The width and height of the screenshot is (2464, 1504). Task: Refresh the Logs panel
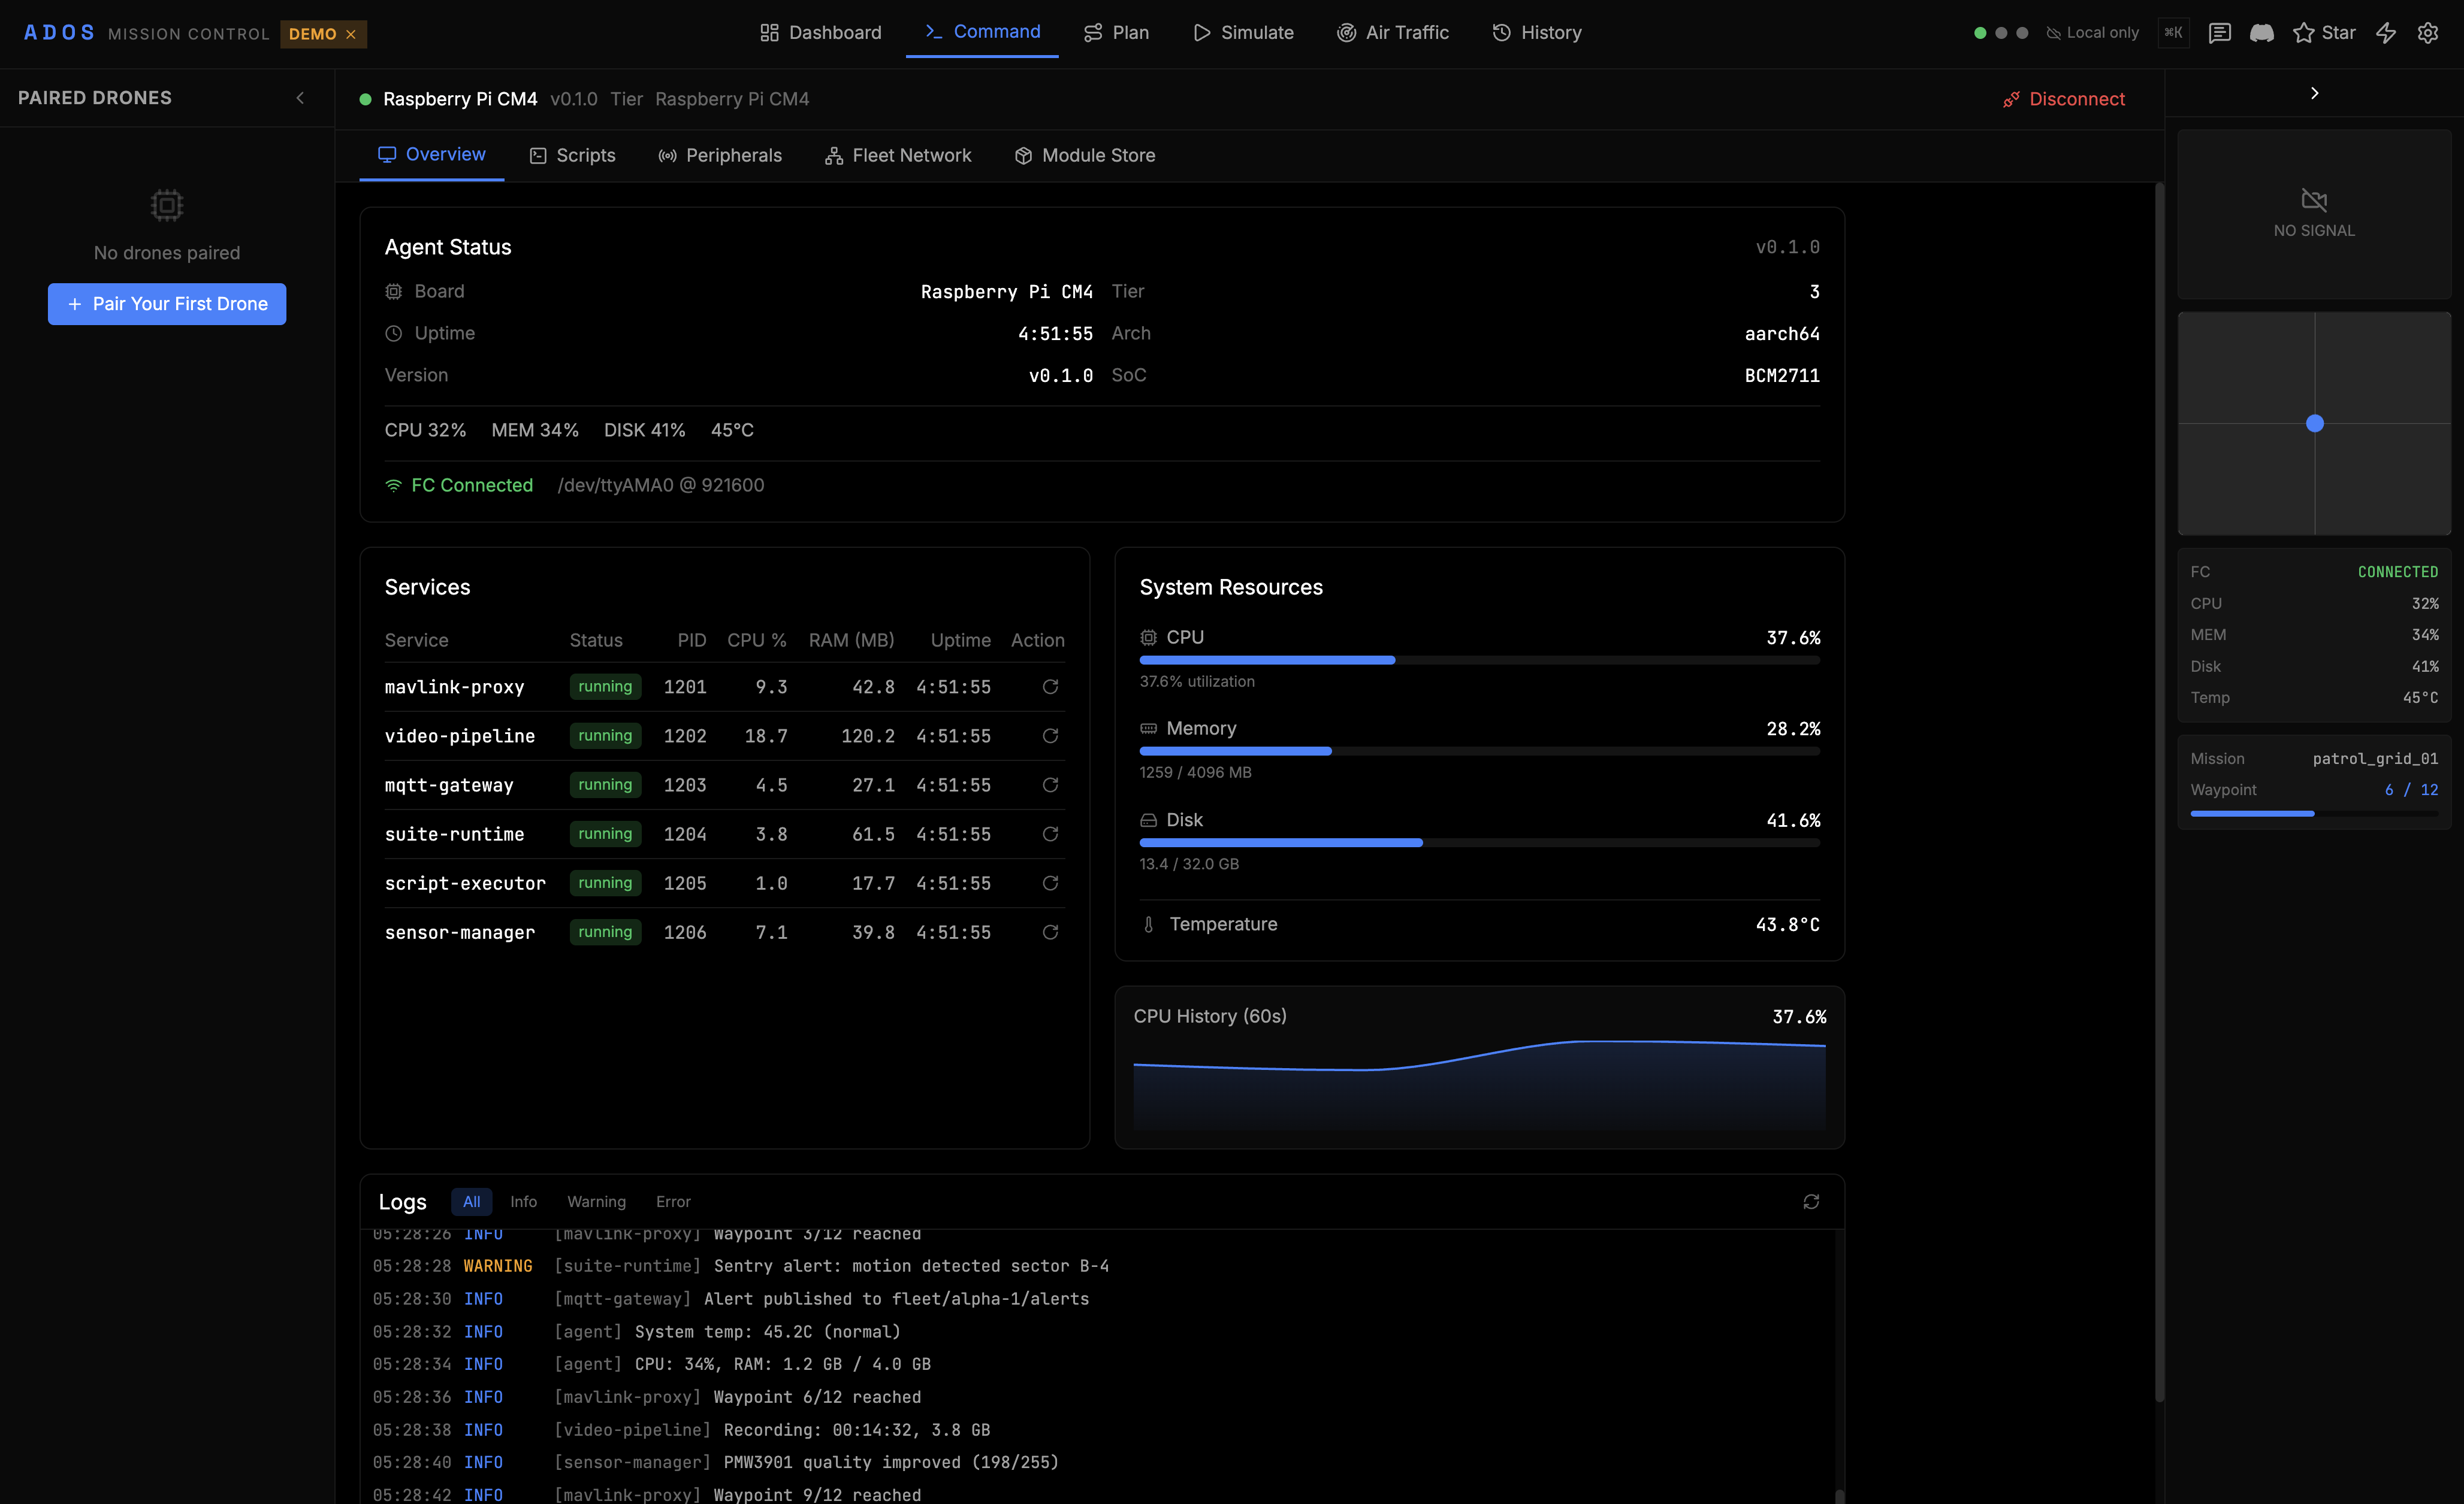click(x=1811, y=1201)
